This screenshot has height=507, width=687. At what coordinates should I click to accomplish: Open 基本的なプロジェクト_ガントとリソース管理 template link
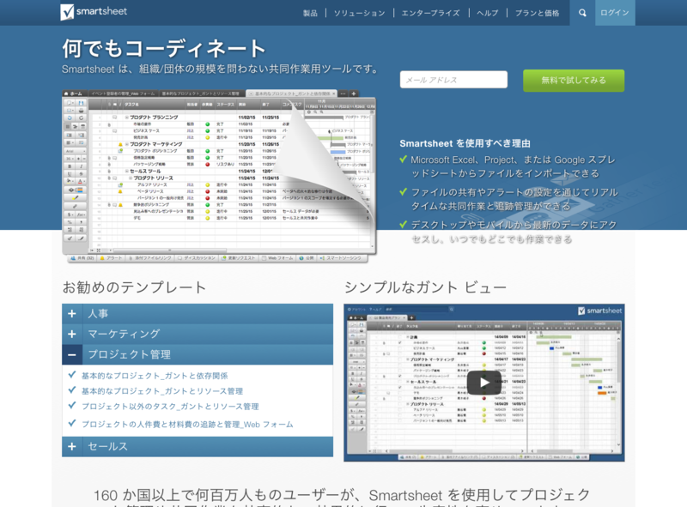(162, 391)
